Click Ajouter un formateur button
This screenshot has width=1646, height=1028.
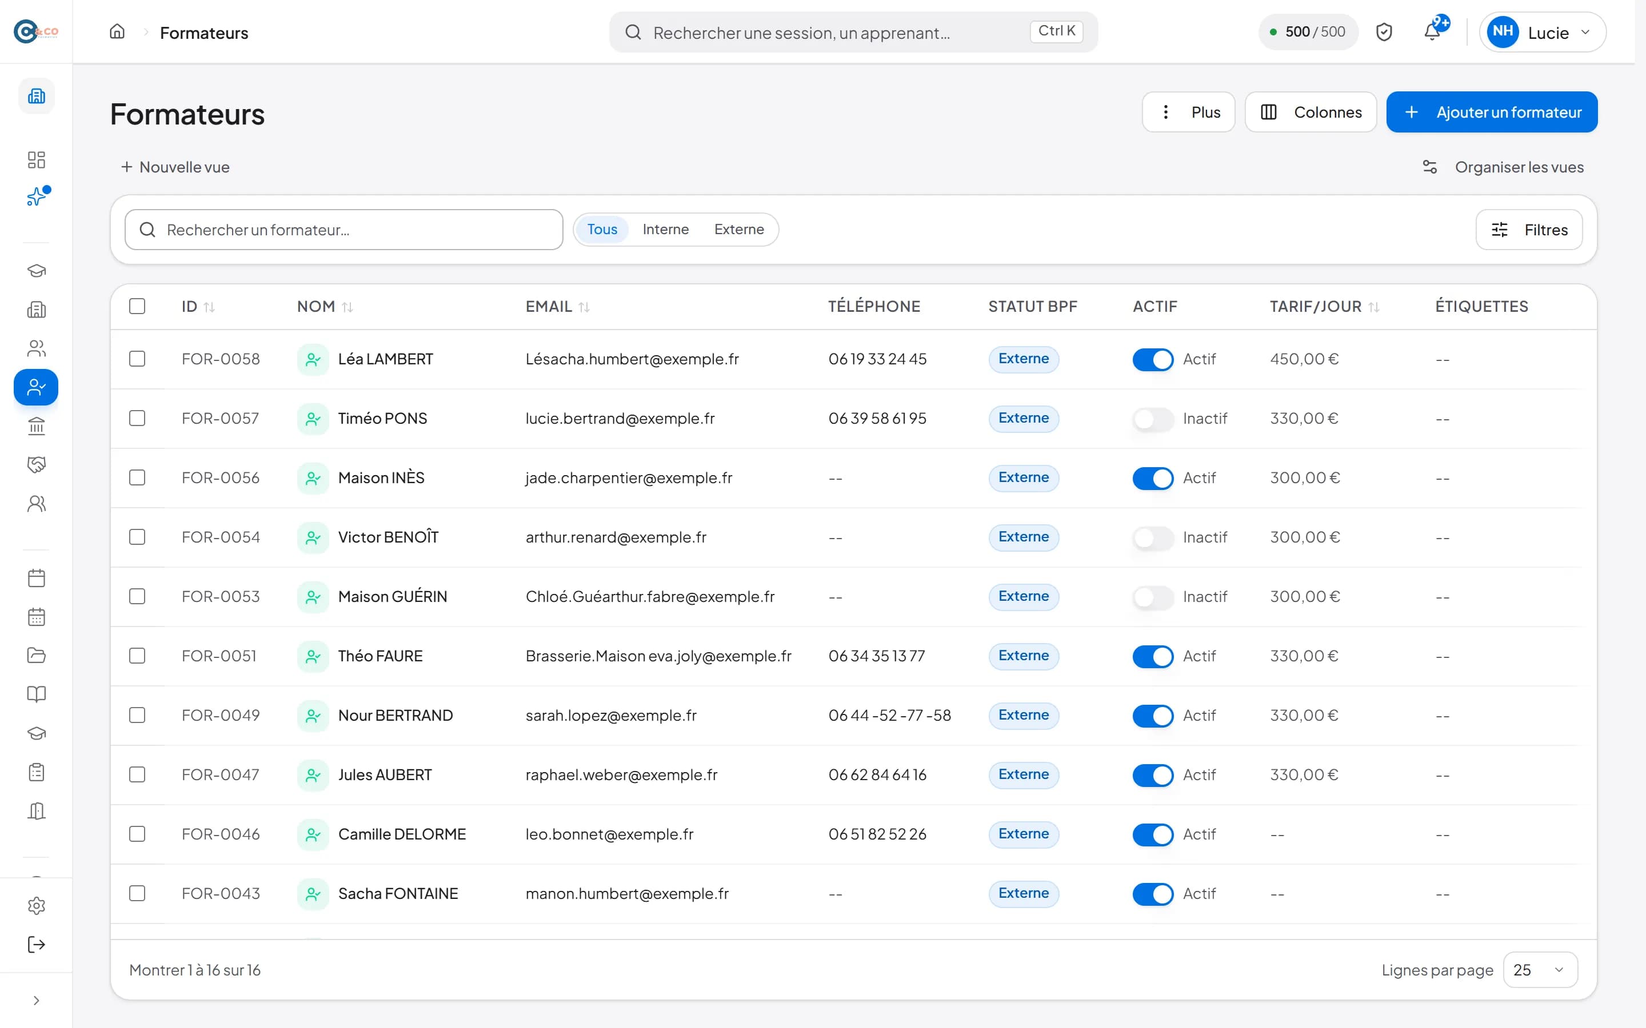tap(1492, 112)
